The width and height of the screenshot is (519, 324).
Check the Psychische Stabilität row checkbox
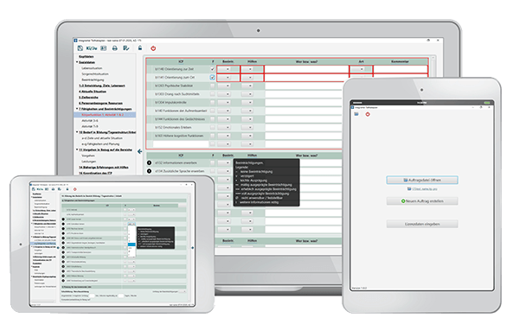click(213, 86)
